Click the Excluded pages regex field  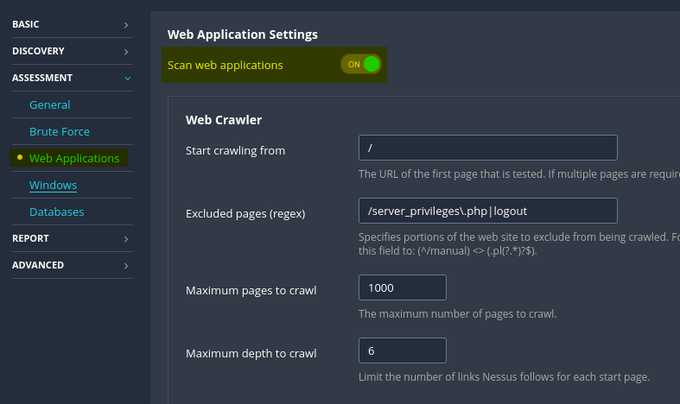(x=487, y=211)
